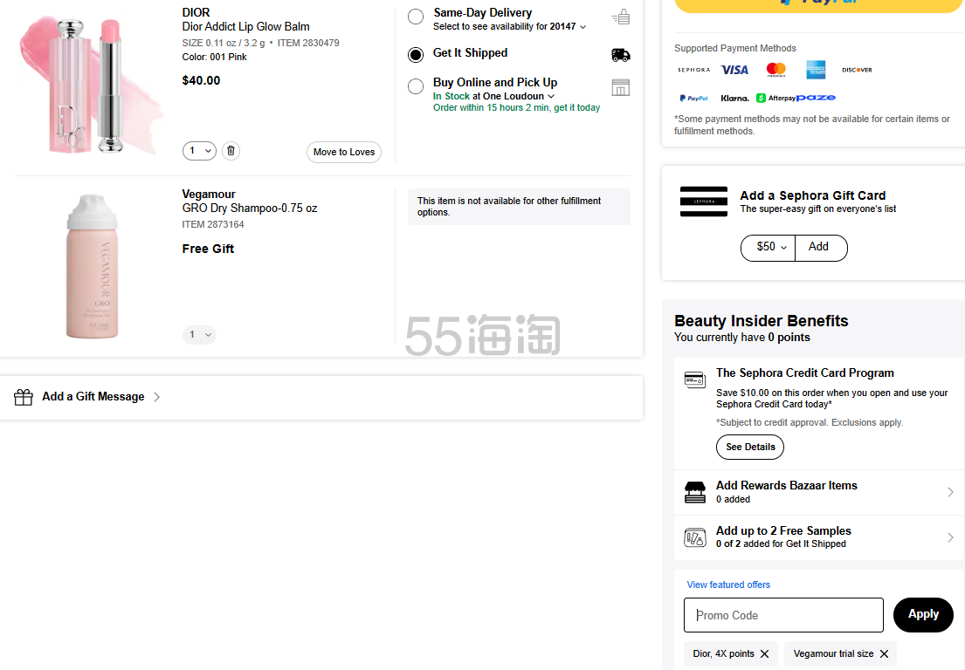Open the View featured offers link
This screenshot has width=965, height=670.
click(x=728, y=585)
